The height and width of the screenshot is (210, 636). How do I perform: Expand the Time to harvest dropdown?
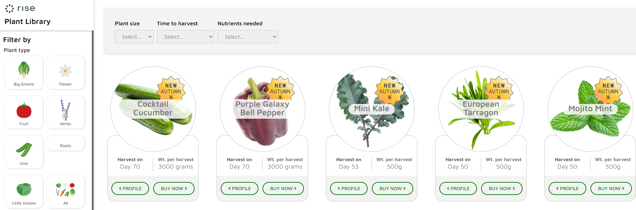[x=185, y=37]
